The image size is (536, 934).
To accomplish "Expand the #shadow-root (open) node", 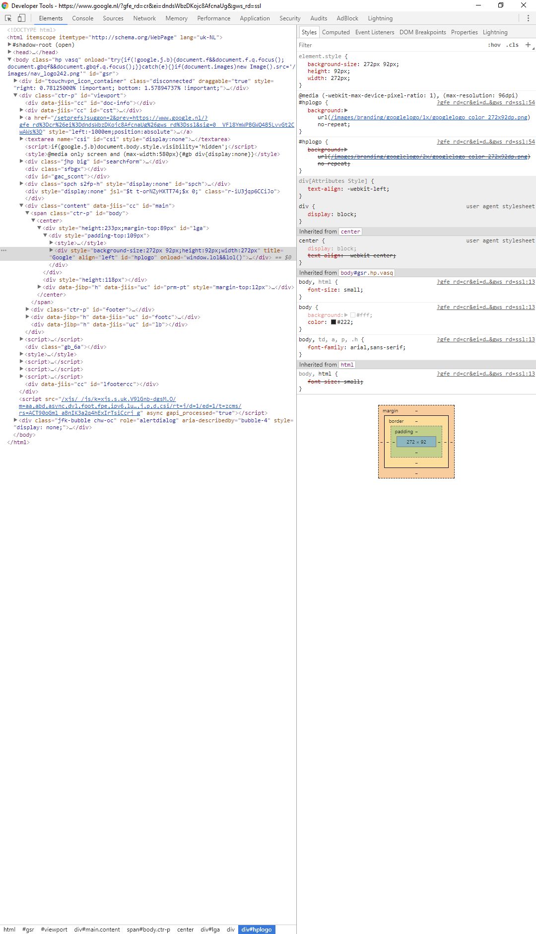I will click(9, 45).
